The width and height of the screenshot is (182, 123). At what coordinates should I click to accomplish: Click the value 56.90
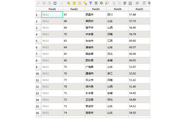133,28
